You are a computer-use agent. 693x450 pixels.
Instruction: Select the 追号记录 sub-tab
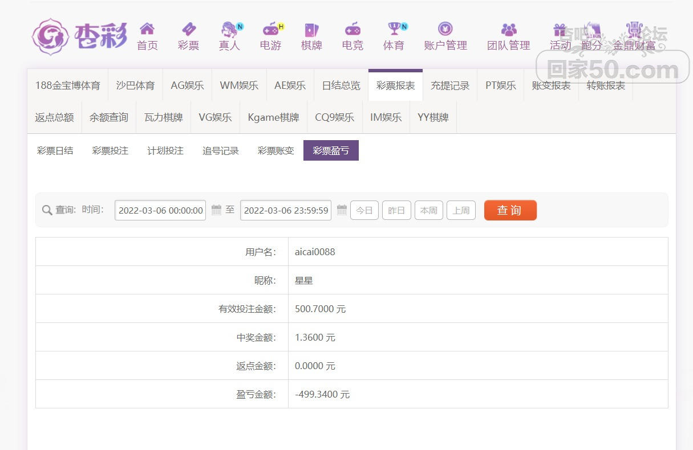[x=221, y=150]
